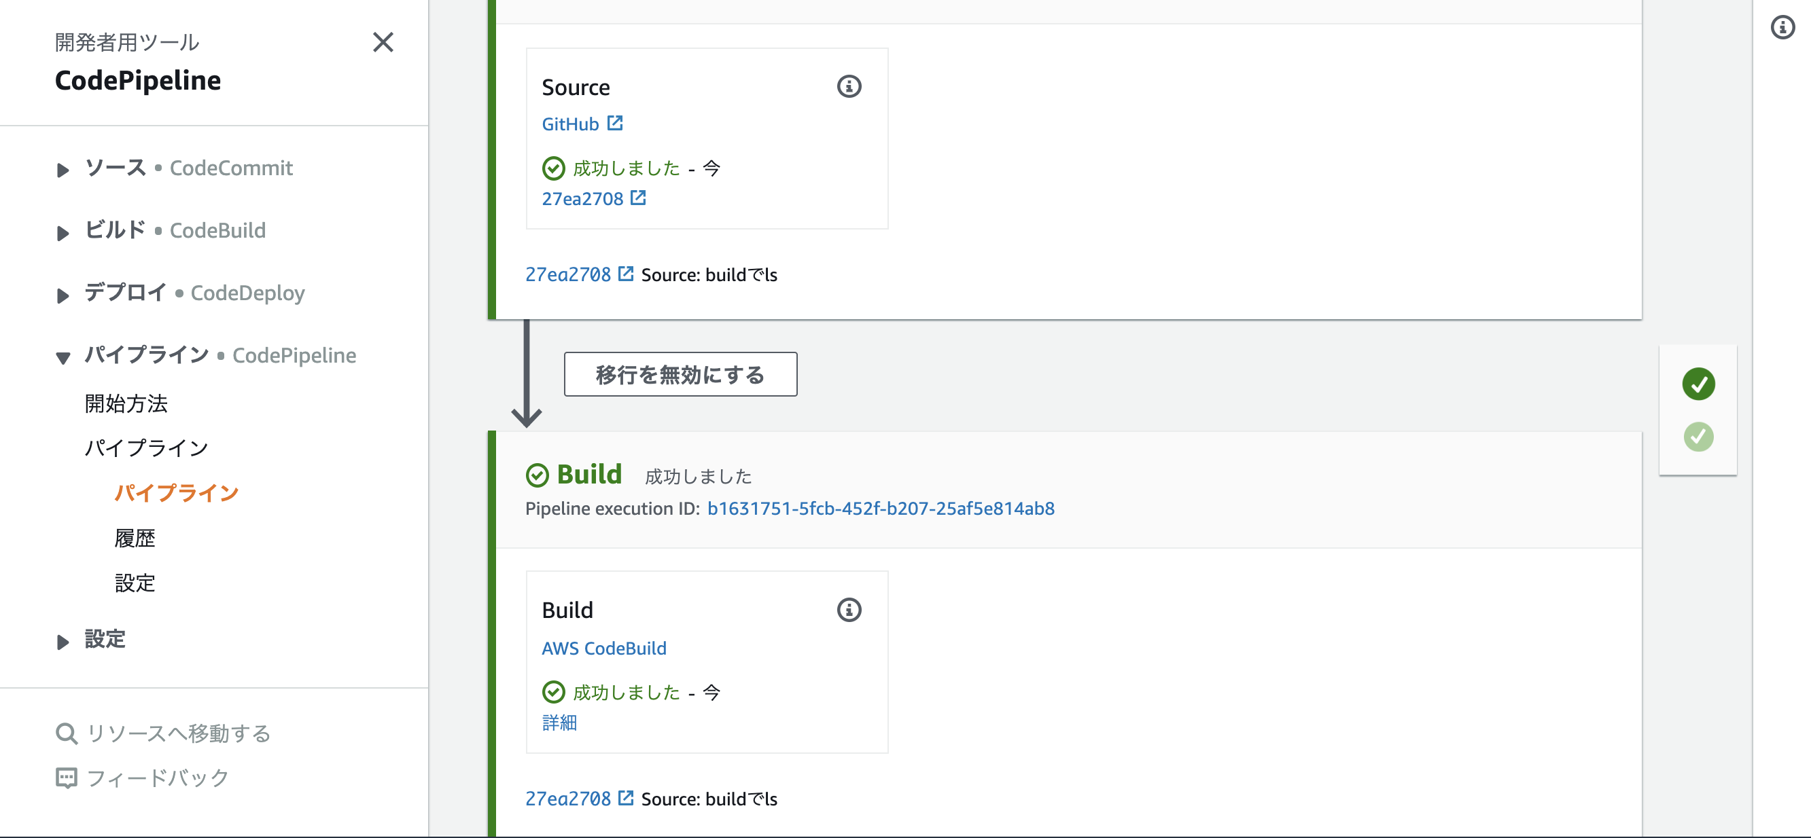
Task: Select the light green stage checkmark in minimap
Action: click(1698, 436)
